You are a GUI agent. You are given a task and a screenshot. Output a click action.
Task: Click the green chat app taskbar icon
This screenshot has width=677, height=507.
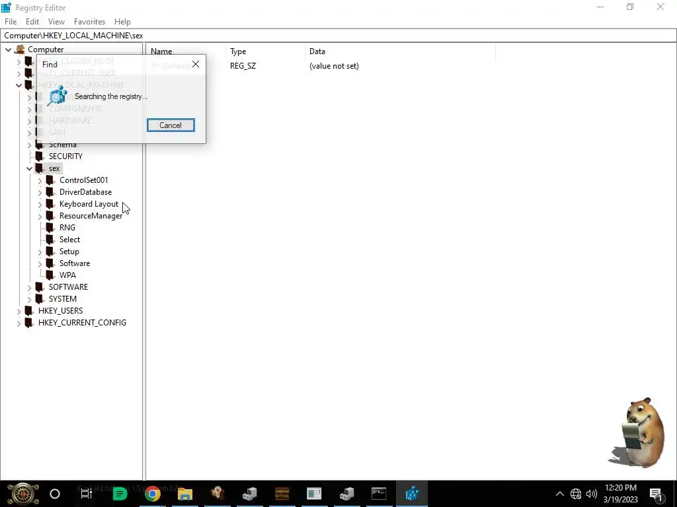[120, 494]
